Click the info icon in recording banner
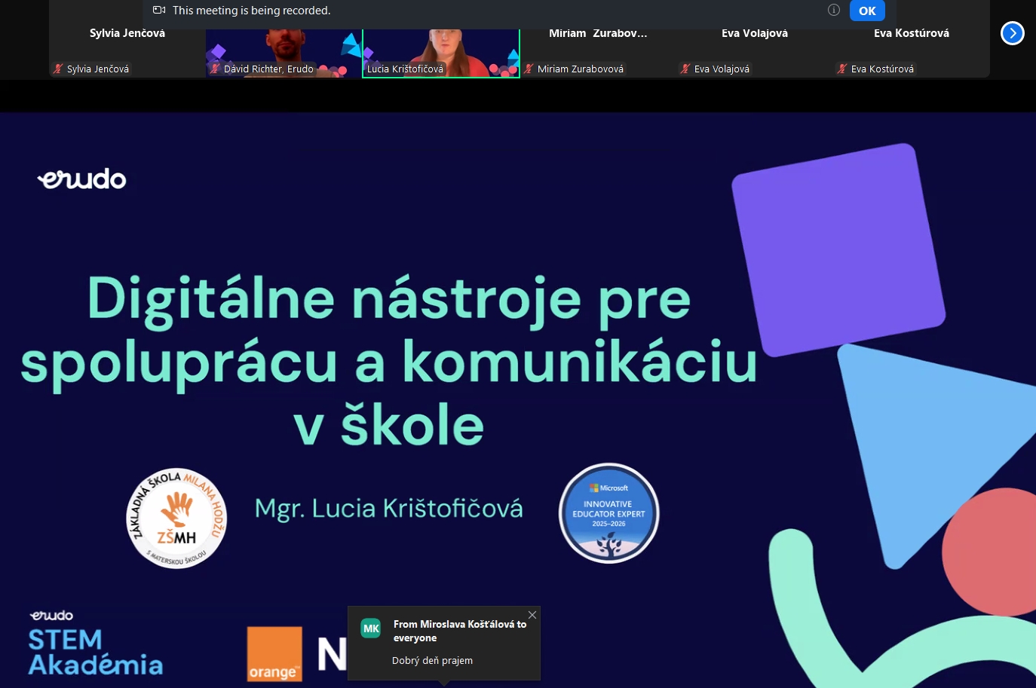Screen dimensions: 1036x688 click(x=833, y=10)
